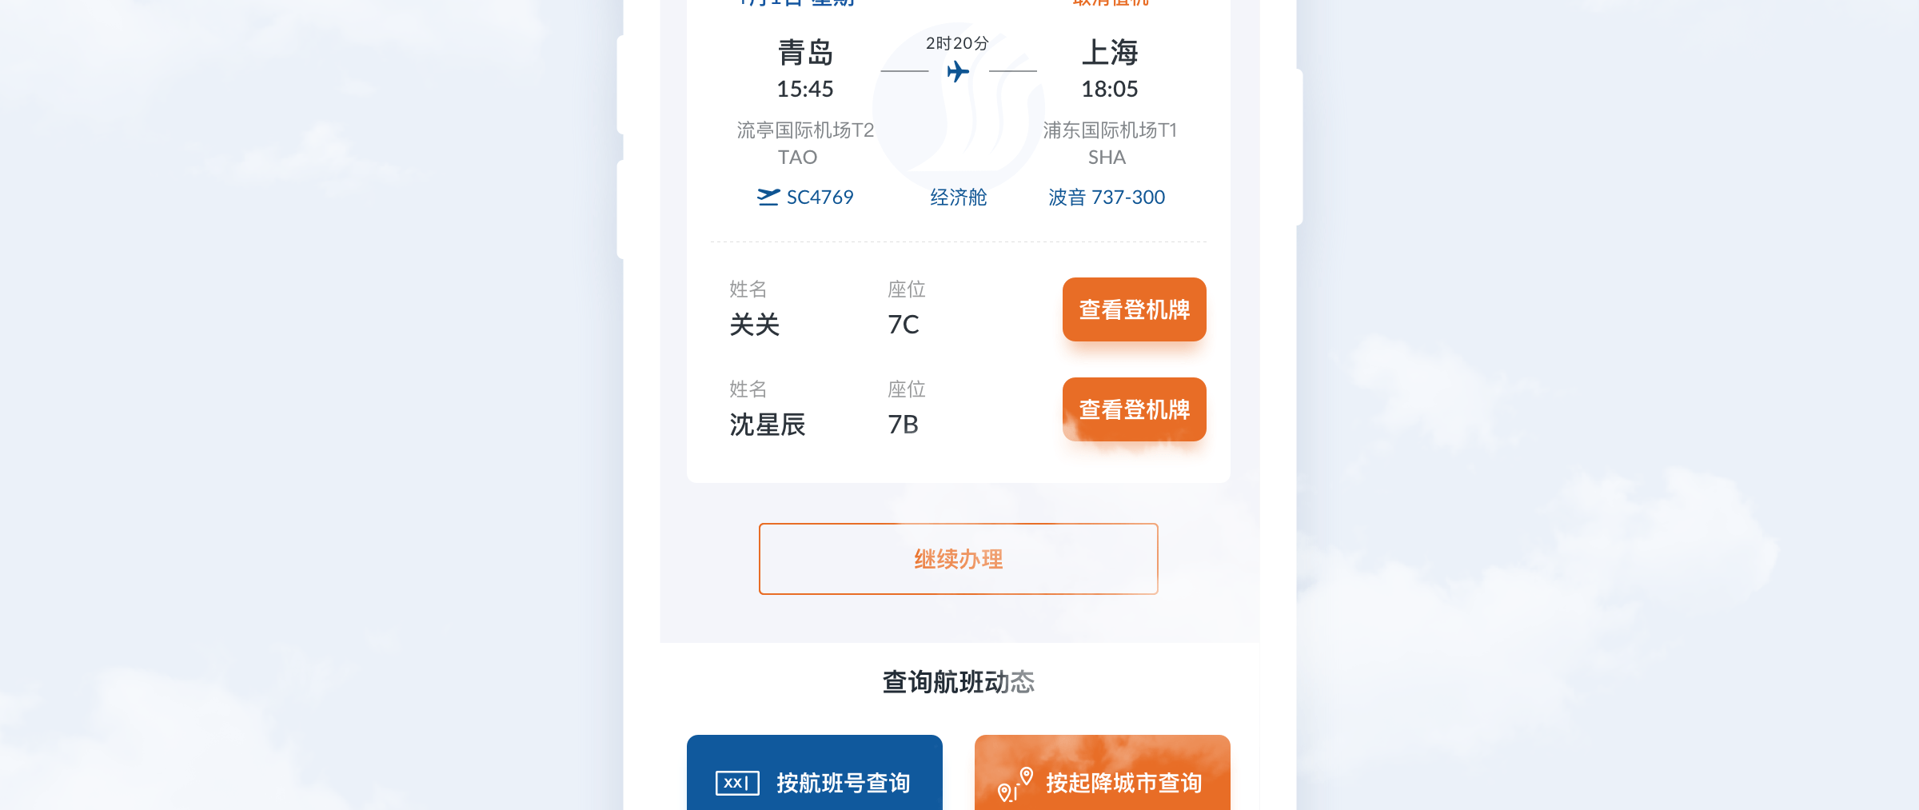This screenshot has height=810, width=1919.
Task: Click the map pins icon on city query
Action: click(1015, 784)
